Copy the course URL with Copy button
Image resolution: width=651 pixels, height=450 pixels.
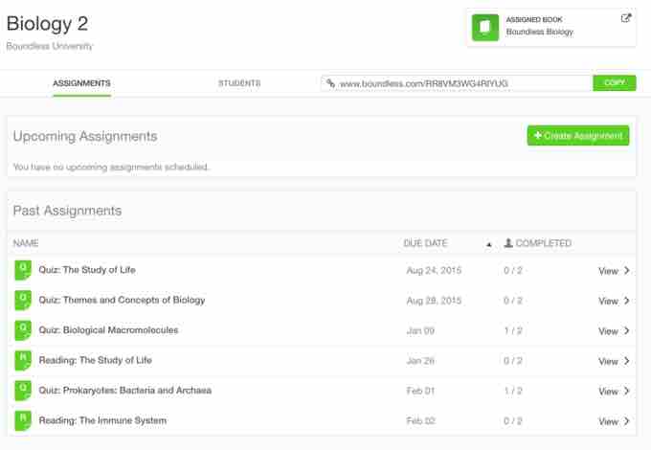coord(614,83)
